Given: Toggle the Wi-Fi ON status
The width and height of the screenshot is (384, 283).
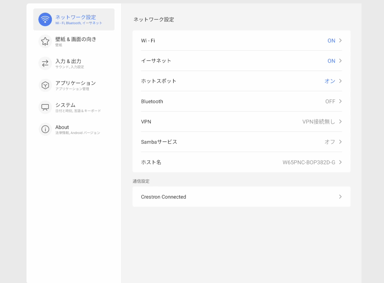Looking at the screenshot, I should [x=331, y=41].
